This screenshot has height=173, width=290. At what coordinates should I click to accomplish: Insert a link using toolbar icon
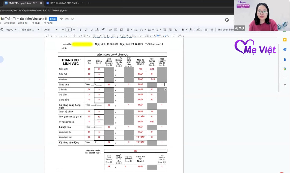point(110,30)
